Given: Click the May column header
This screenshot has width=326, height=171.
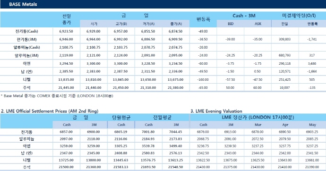Looking at the screenshot, I should (x=312, y=125).
